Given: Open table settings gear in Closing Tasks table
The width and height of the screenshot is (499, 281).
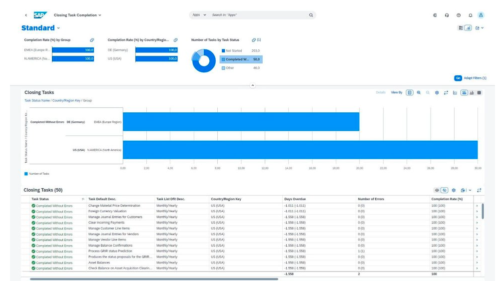Looking at the screenshot, I should 454,190.
